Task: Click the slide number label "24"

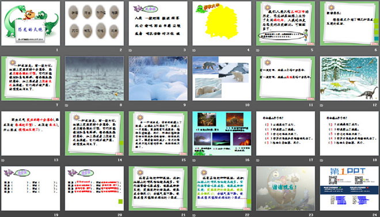Action: coord(375,215)
